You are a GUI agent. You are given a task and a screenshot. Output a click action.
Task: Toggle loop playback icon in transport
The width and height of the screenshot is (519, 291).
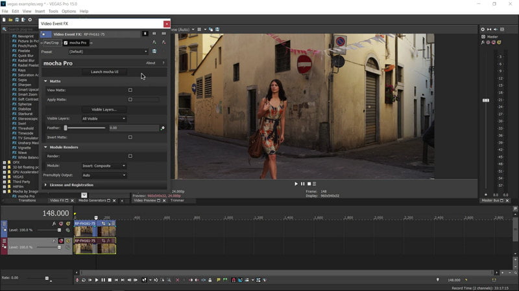point(84,280)
